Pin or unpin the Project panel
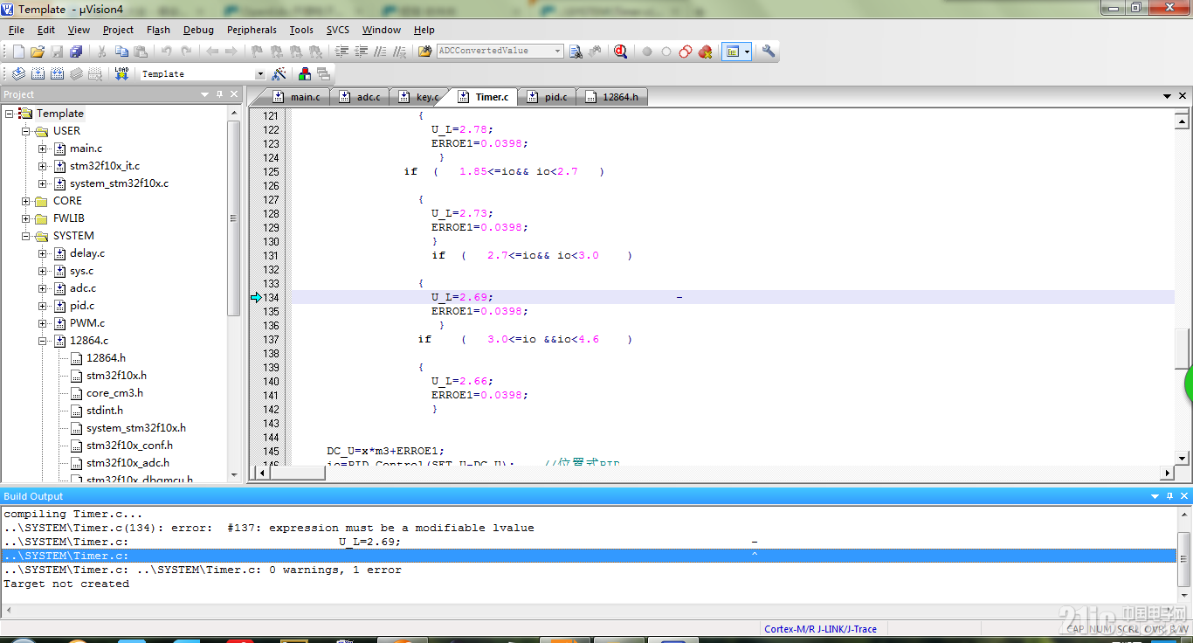This screenshot has width=1193, height=643. pyautogui.click(x=220, y=94)
